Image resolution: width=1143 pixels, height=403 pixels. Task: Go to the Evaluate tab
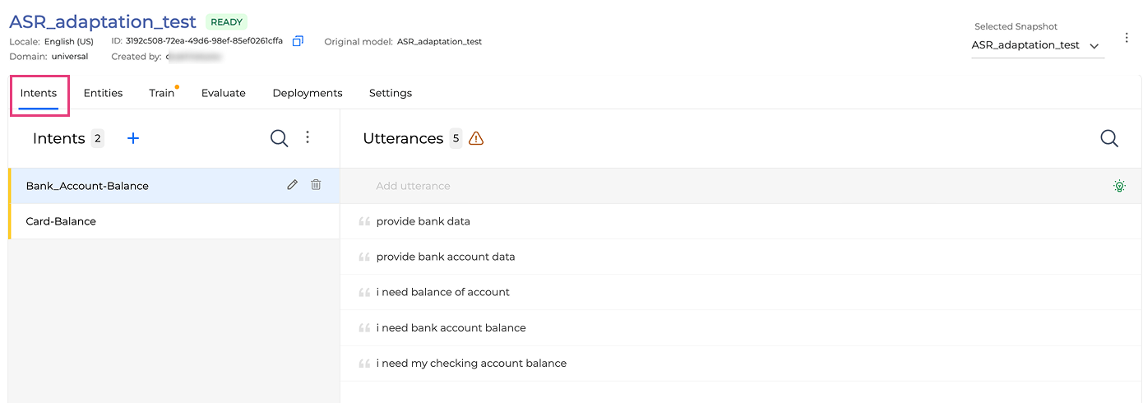coord(224,93)
